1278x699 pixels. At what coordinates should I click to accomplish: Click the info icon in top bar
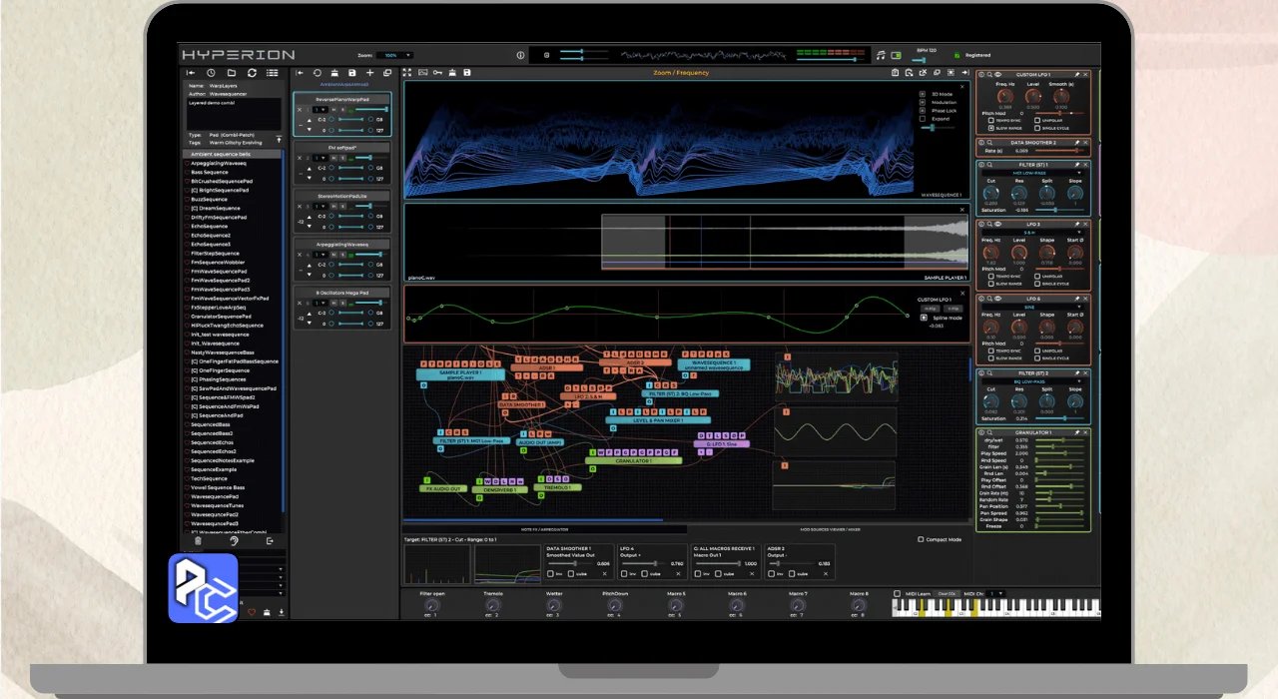click(x=520, y=55)
